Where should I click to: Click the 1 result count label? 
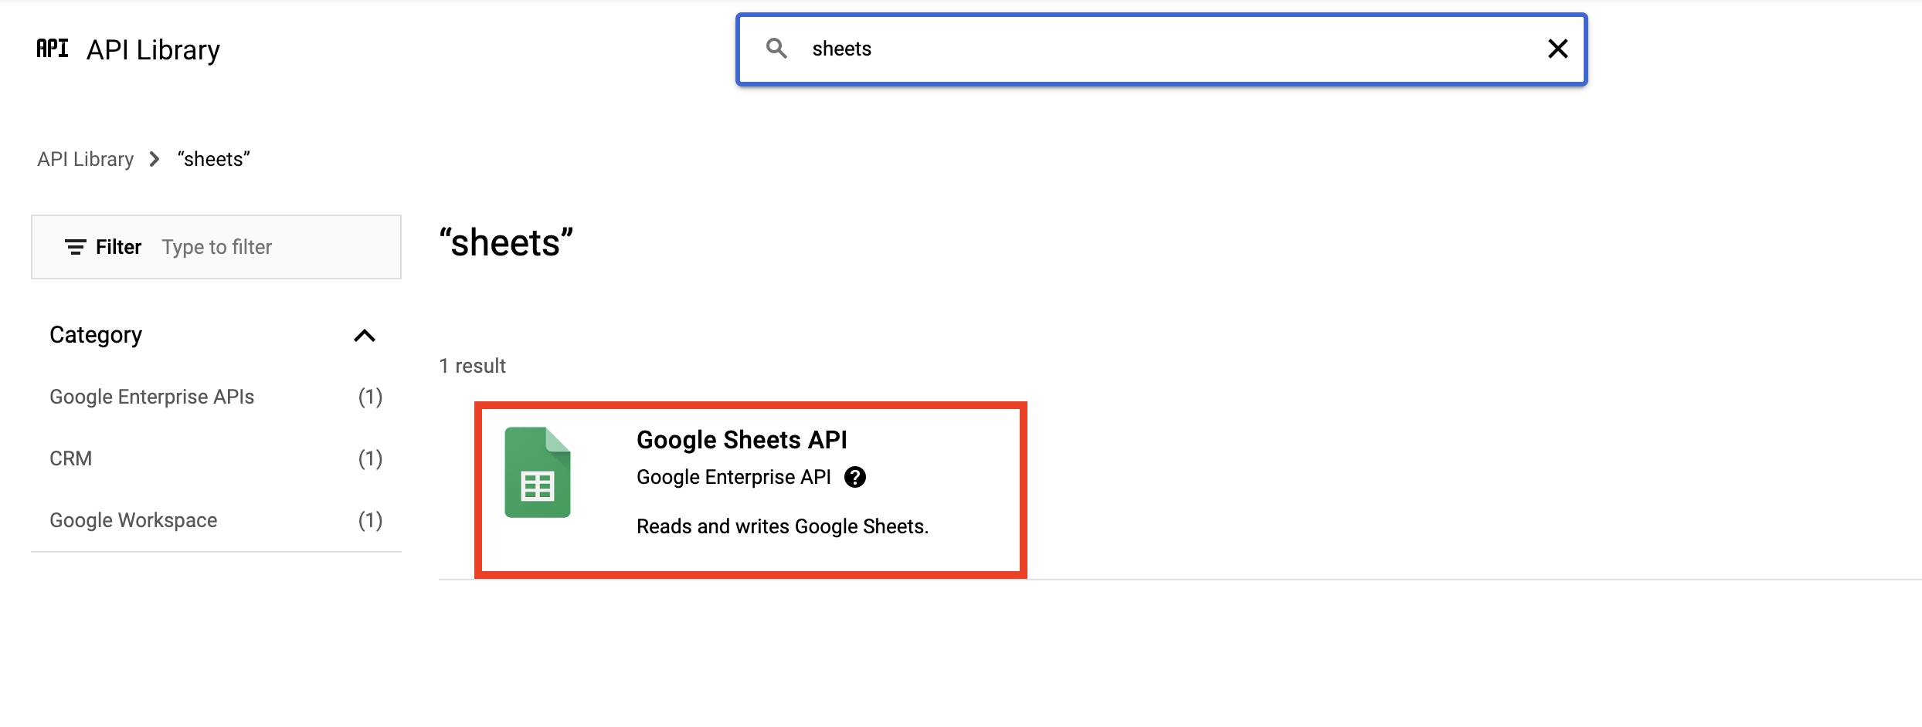pos(472,365)
